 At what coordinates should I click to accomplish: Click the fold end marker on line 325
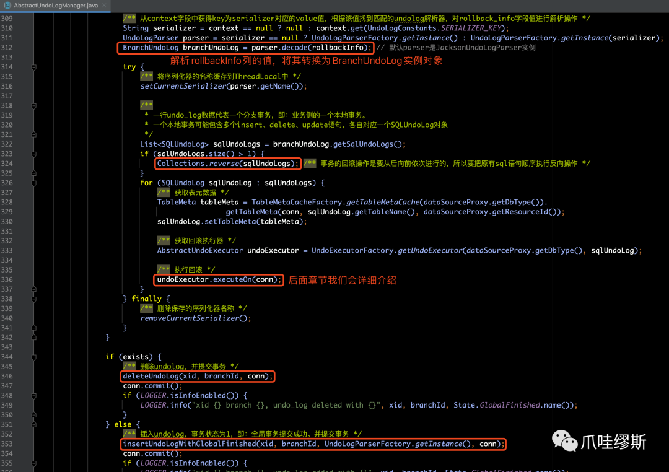pyautogui.click(x=33, y=173)
